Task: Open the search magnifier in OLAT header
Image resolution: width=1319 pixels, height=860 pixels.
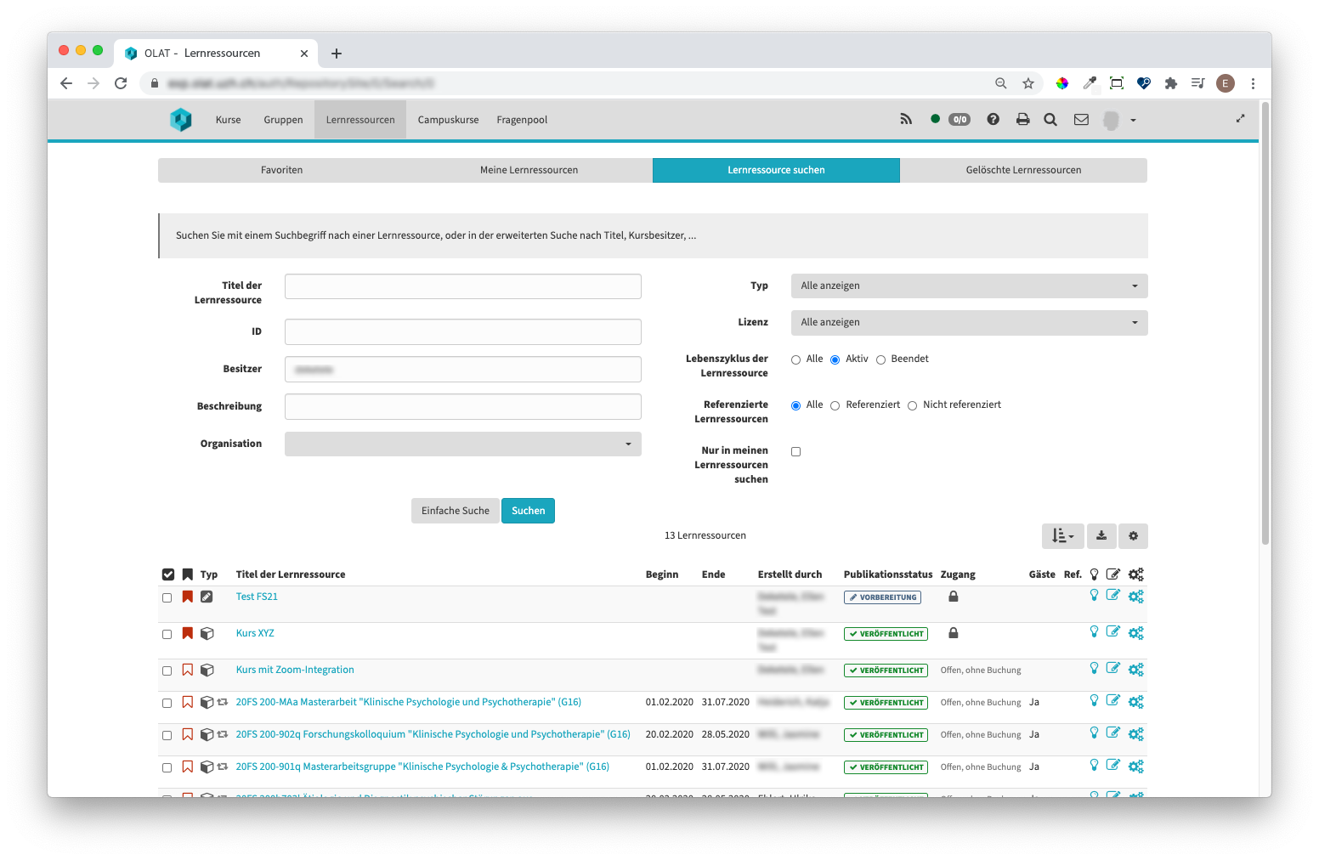Action: (x=1050, y=120)
